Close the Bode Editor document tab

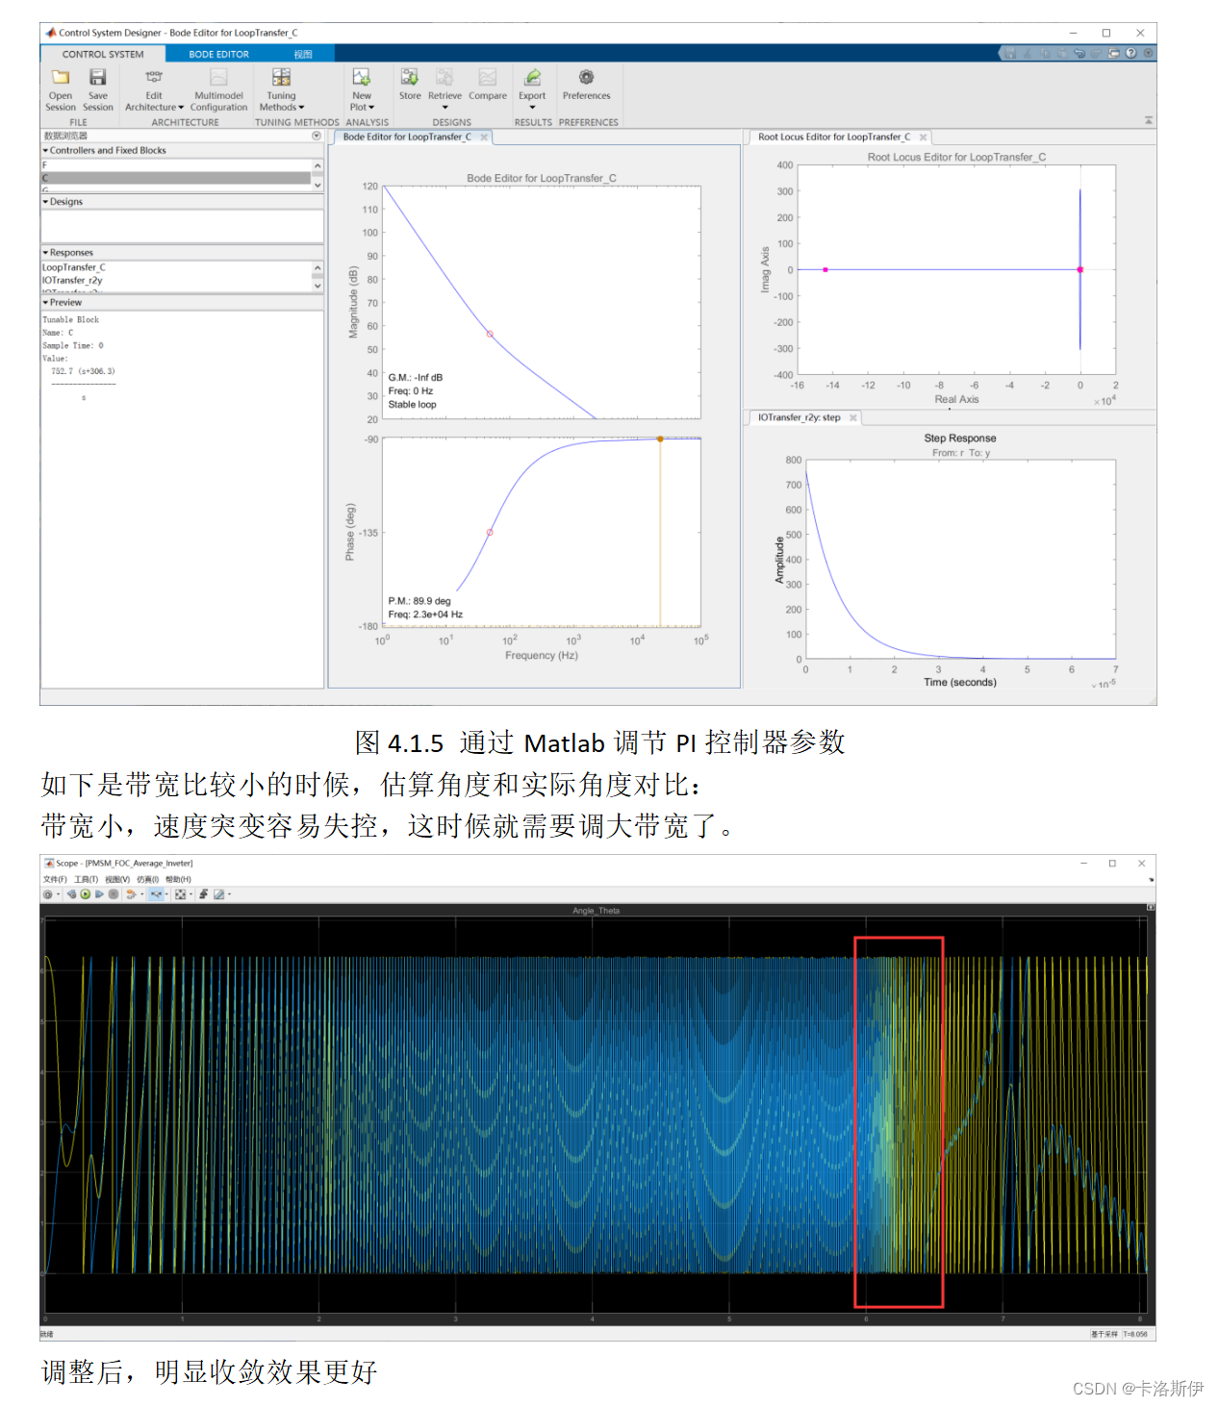pos(484,138)
